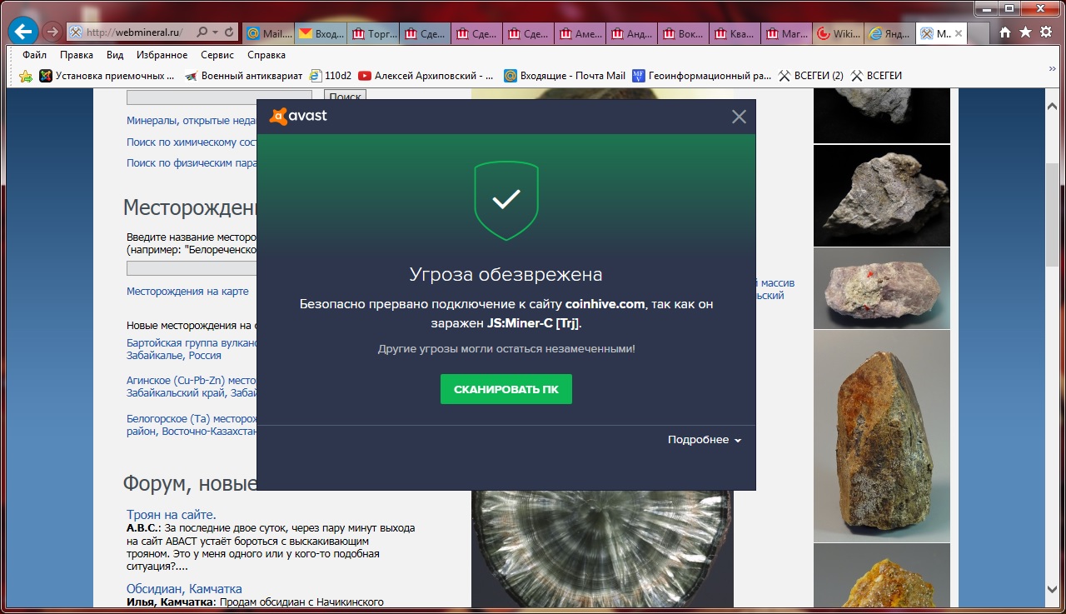Open forum topic Обсидиан, Камчатка
Screen dimensions: 1066x614
coord(184,589)
